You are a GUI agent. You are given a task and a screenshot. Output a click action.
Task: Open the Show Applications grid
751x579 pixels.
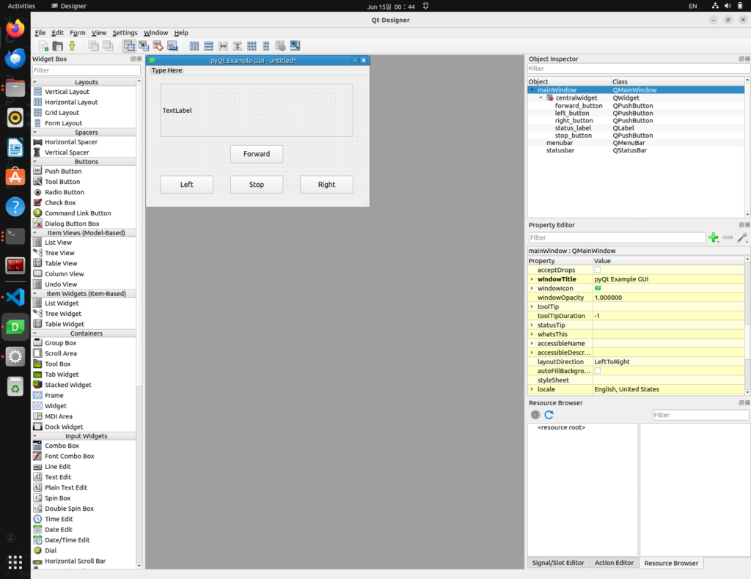point(15,561)
